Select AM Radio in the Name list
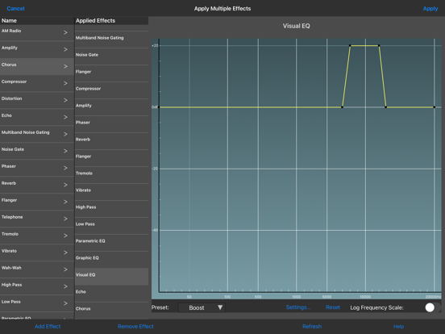This screenshot has width=445, height=334. point(37,32)
